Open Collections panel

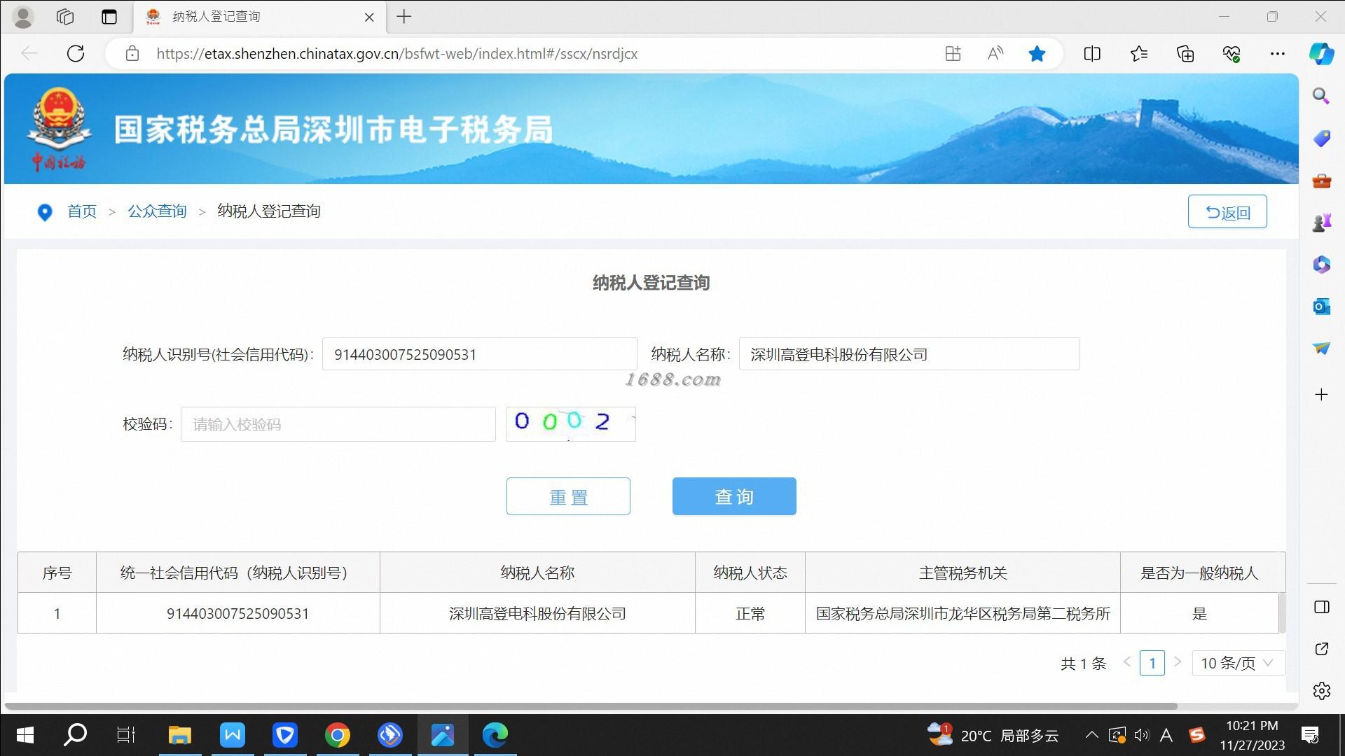tap(1185, 54)
